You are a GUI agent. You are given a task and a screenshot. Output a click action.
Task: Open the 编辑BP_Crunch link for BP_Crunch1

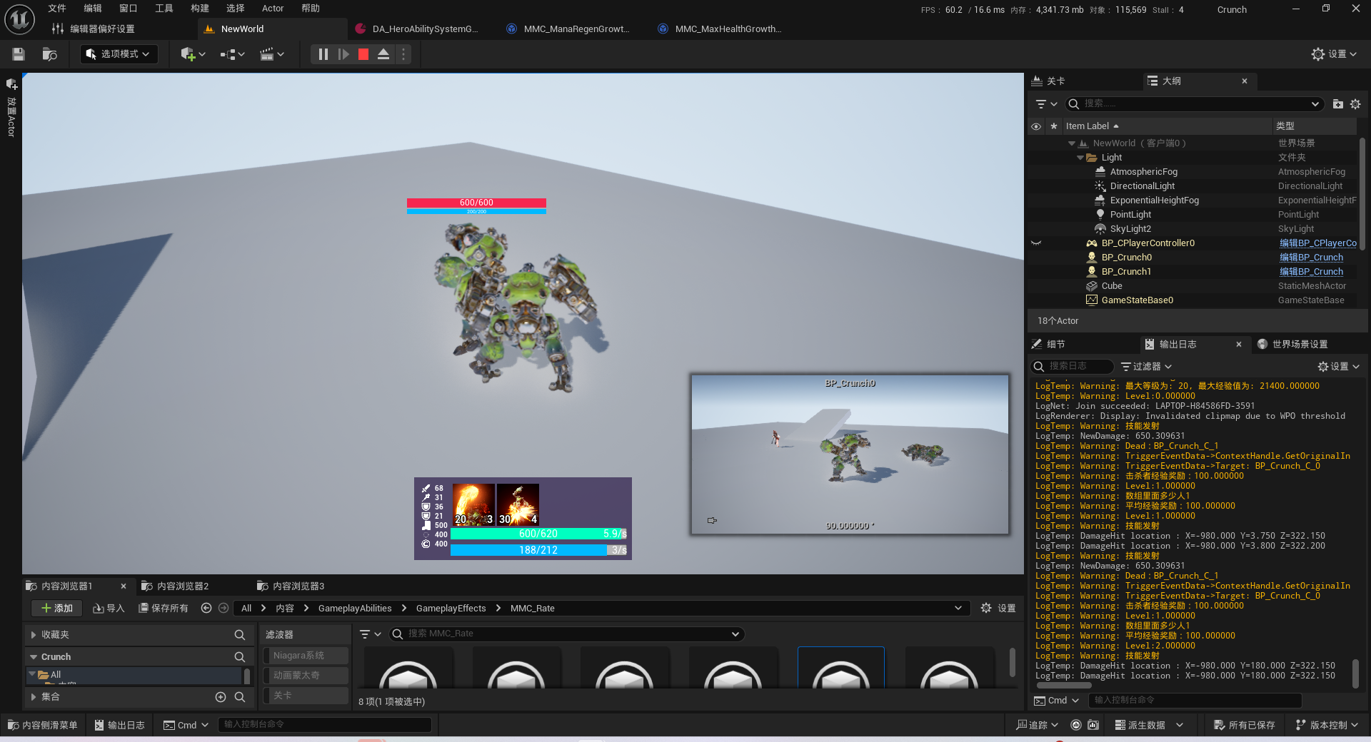[1311, 272]
